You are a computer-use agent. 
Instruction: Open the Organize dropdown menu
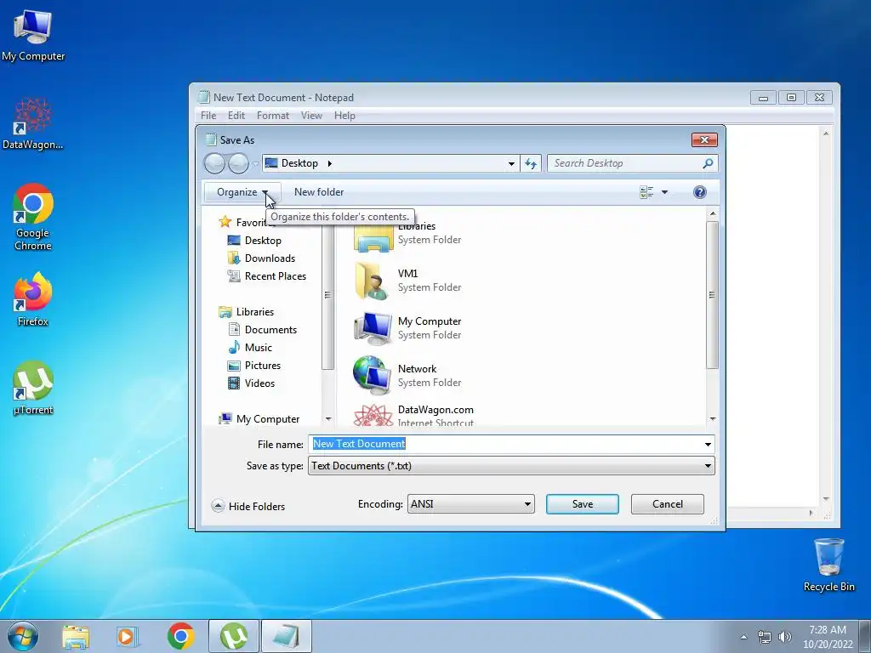coord(242,192)
